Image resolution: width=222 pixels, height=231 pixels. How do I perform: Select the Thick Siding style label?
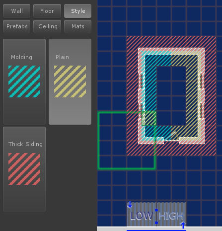tap(25, 144)
